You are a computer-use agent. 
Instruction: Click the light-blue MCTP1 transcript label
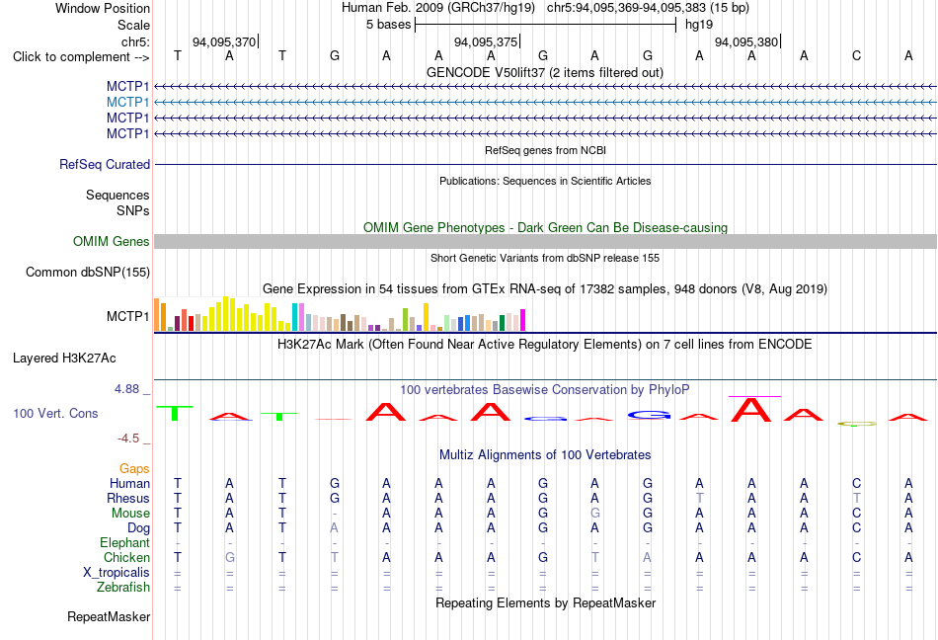[127, 103]
